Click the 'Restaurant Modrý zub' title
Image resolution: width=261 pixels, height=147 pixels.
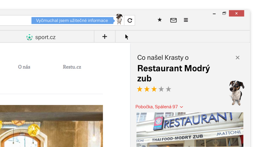[174, 73]
